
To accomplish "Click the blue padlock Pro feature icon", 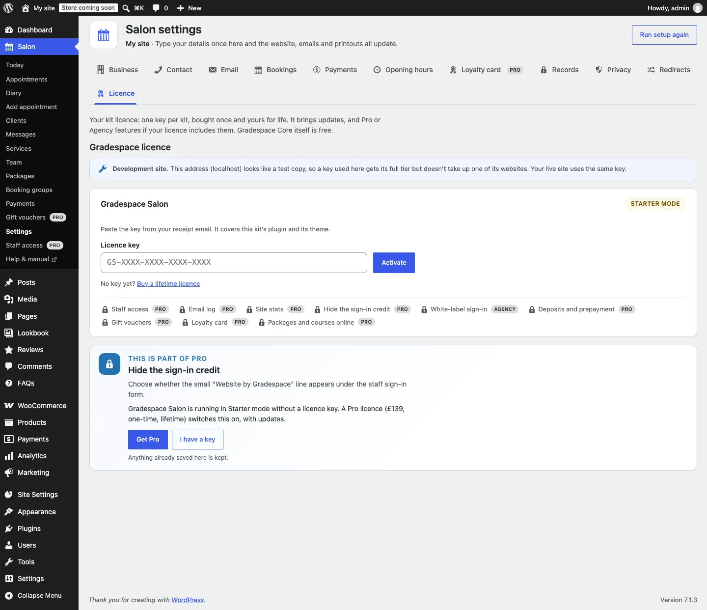I will (x=109, y=364).
